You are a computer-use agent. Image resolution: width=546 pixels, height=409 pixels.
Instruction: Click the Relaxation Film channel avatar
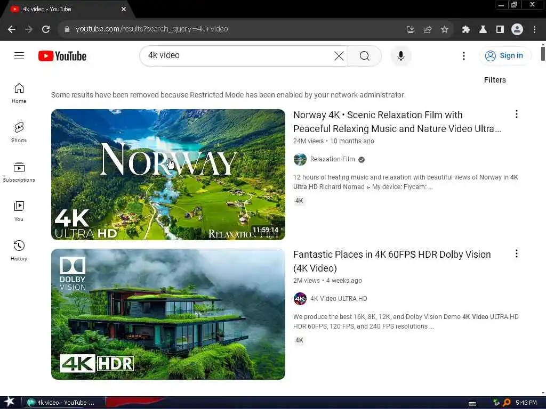pyautogui.click(x=300, y=159)
